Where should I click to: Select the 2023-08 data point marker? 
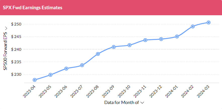click(98, 54)
